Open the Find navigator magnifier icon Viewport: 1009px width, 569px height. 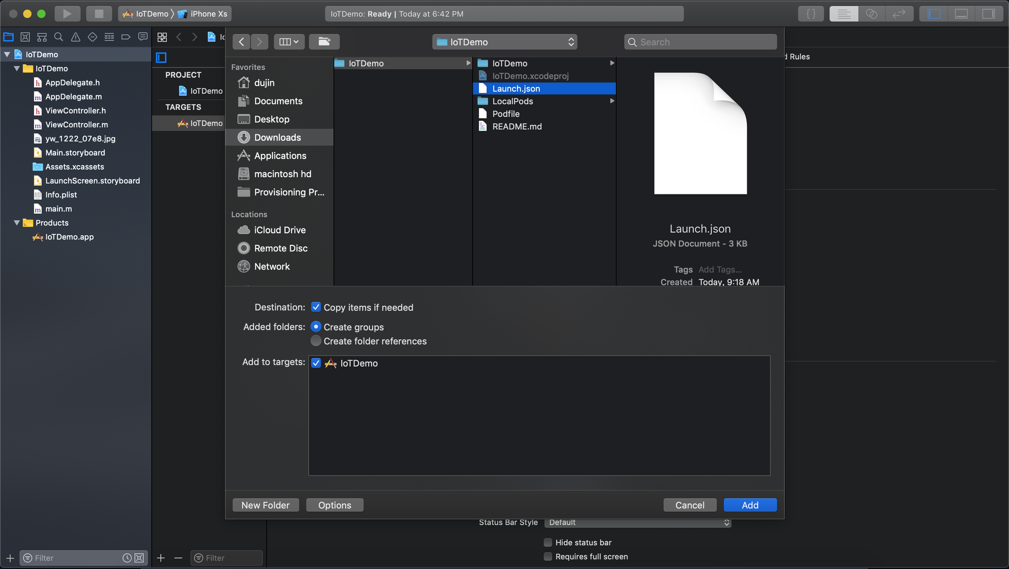click(59, 37)
